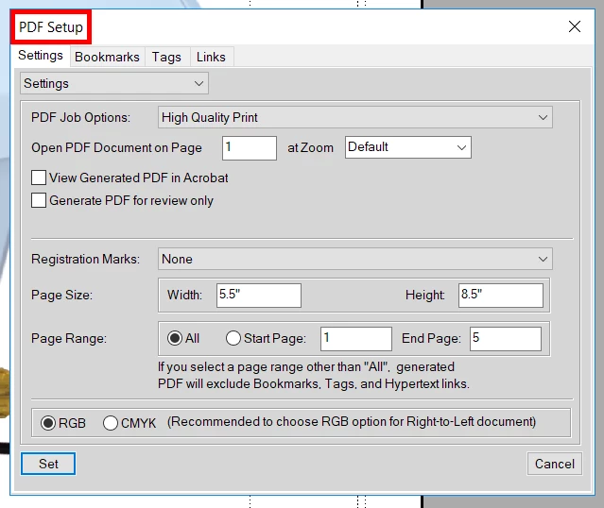Switch to the Tags tab
This screenshot has height=508, width=604.
[x=166, y=57]
